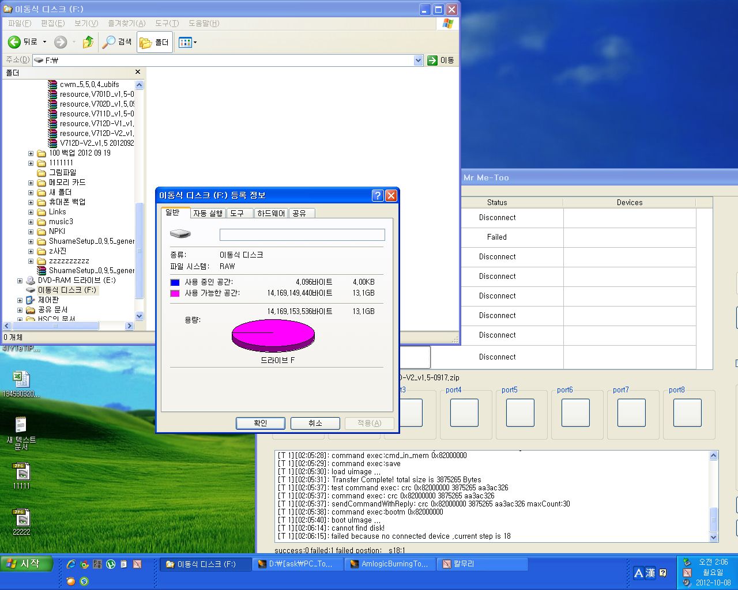Open the 보기(V) menu
Image resolution: width=738 pixels, height=590 pixels.
point(86,23)
